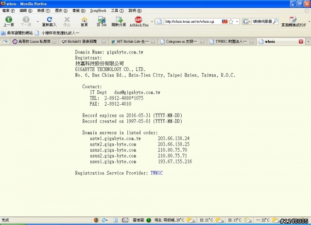Go back with the green Back arrow
This screenshot has width=311, height=225.
9,21
